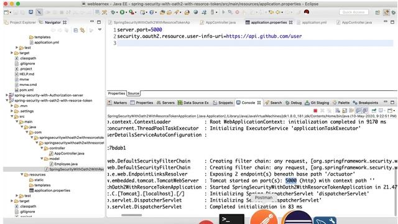The image size is (398, 224).
Task: Click Collapse All in Navigator toolbar
Action: (76, 30)
